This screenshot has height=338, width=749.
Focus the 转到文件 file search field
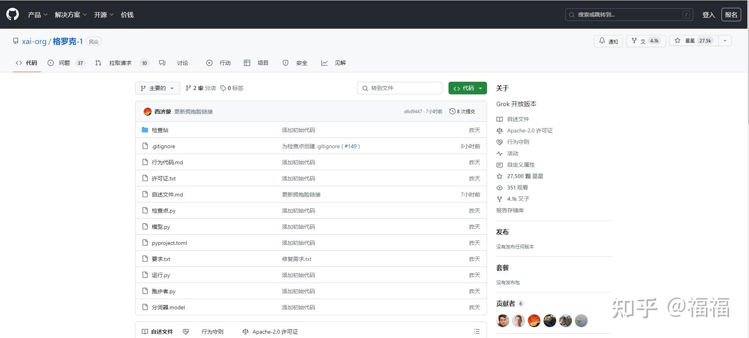tap(399, 88)
